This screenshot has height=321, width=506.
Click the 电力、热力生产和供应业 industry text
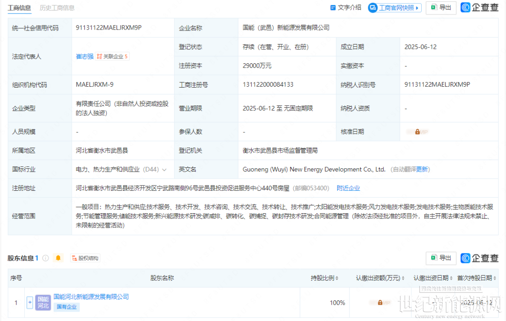108,169
